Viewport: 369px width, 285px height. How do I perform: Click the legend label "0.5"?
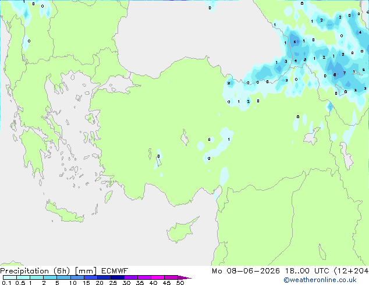[20, 283]
